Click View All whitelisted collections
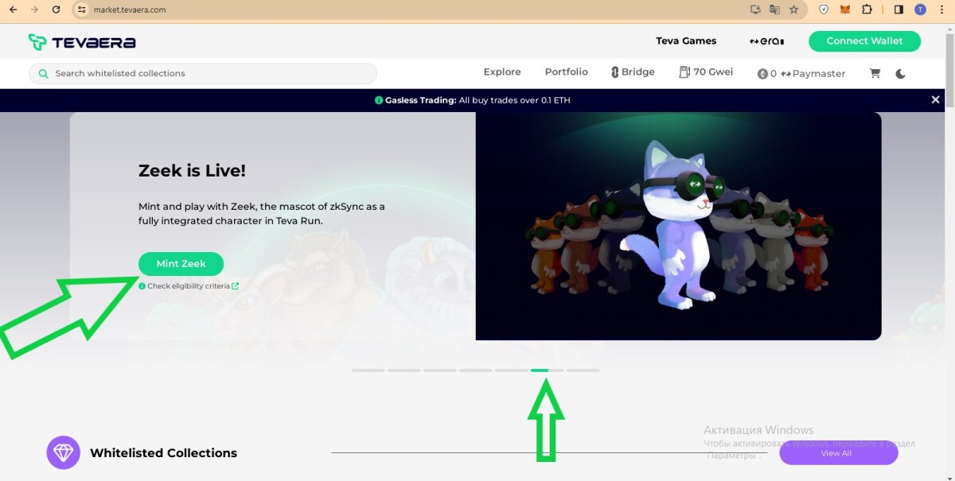Screen dimensions: 955x481 coord(838,453)
